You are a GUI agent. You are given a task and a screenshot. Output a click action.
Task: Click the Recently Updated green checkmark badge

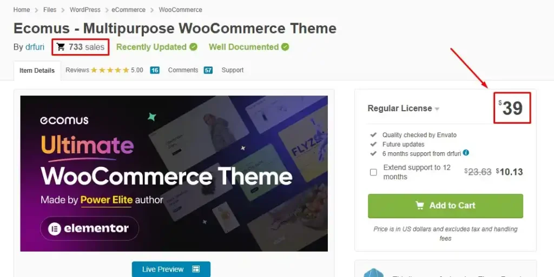point(193,47)
